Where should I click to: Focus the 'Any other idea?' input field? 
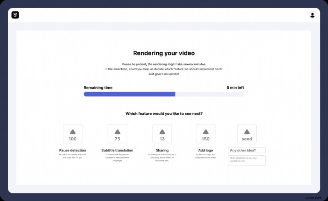pos(247,150)
